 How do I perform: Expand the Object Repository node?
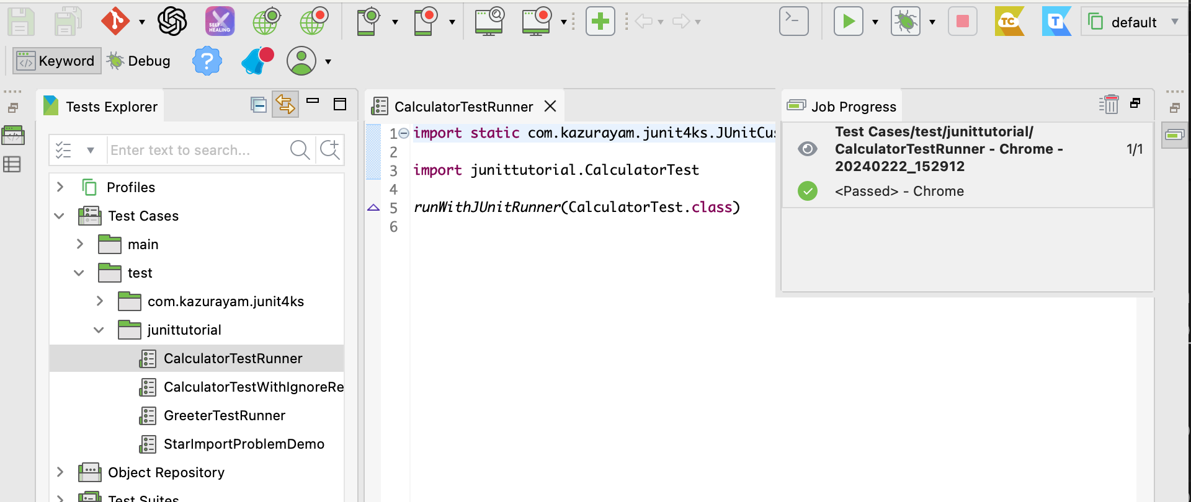point(60,472)
